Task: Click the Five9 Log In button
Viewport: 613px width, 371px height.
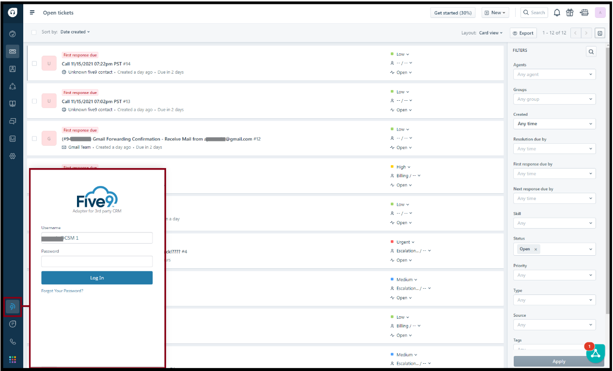Action: tap(97, 278)
